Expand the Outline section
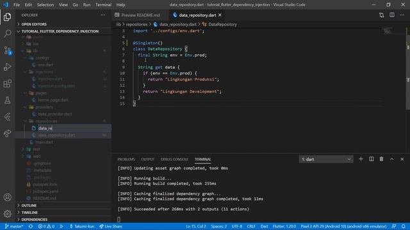 pyautogui.click(x=63, y=206)
